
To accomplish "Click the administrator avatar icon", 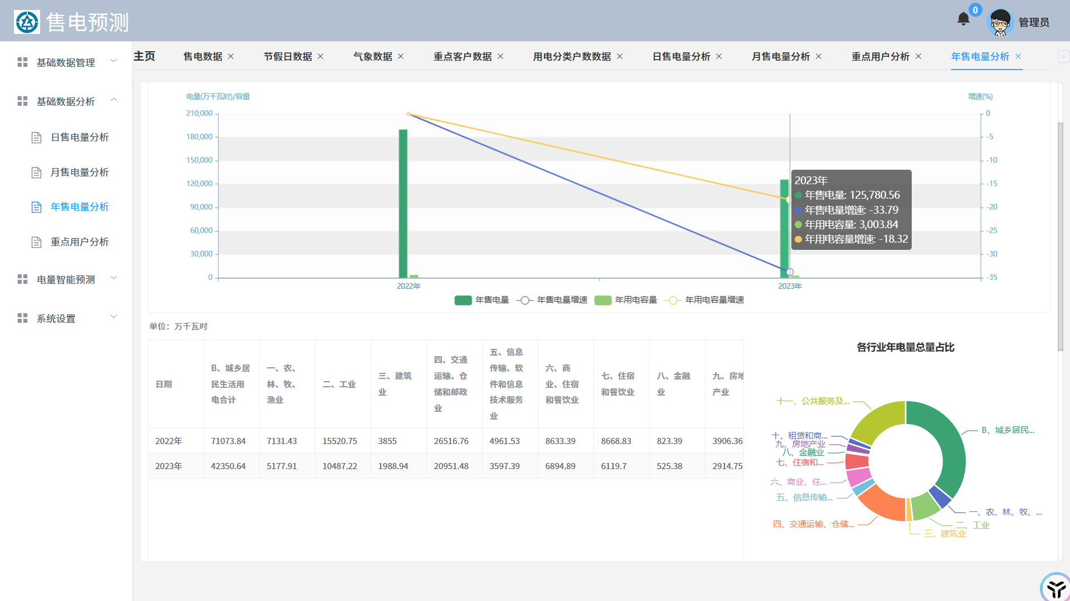I will coord(1000,22).
